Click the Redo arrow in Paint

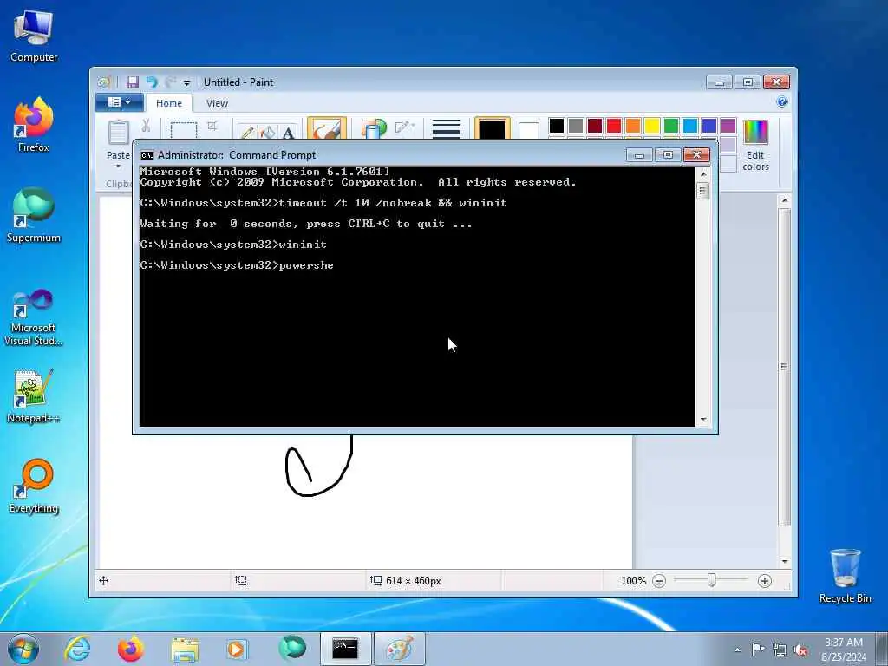(170, 82)
